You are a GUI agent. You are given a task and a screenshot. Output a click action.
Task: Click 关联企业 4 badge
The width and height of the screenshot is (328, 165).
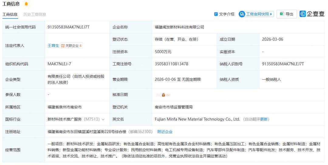[72, 46]
